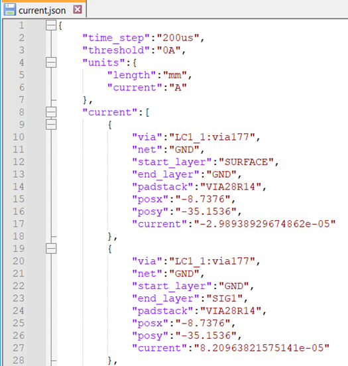Image resolution: width=348 pixels, height=366 pixels.
Task: Click the "units" key
Action: [104, 62]
